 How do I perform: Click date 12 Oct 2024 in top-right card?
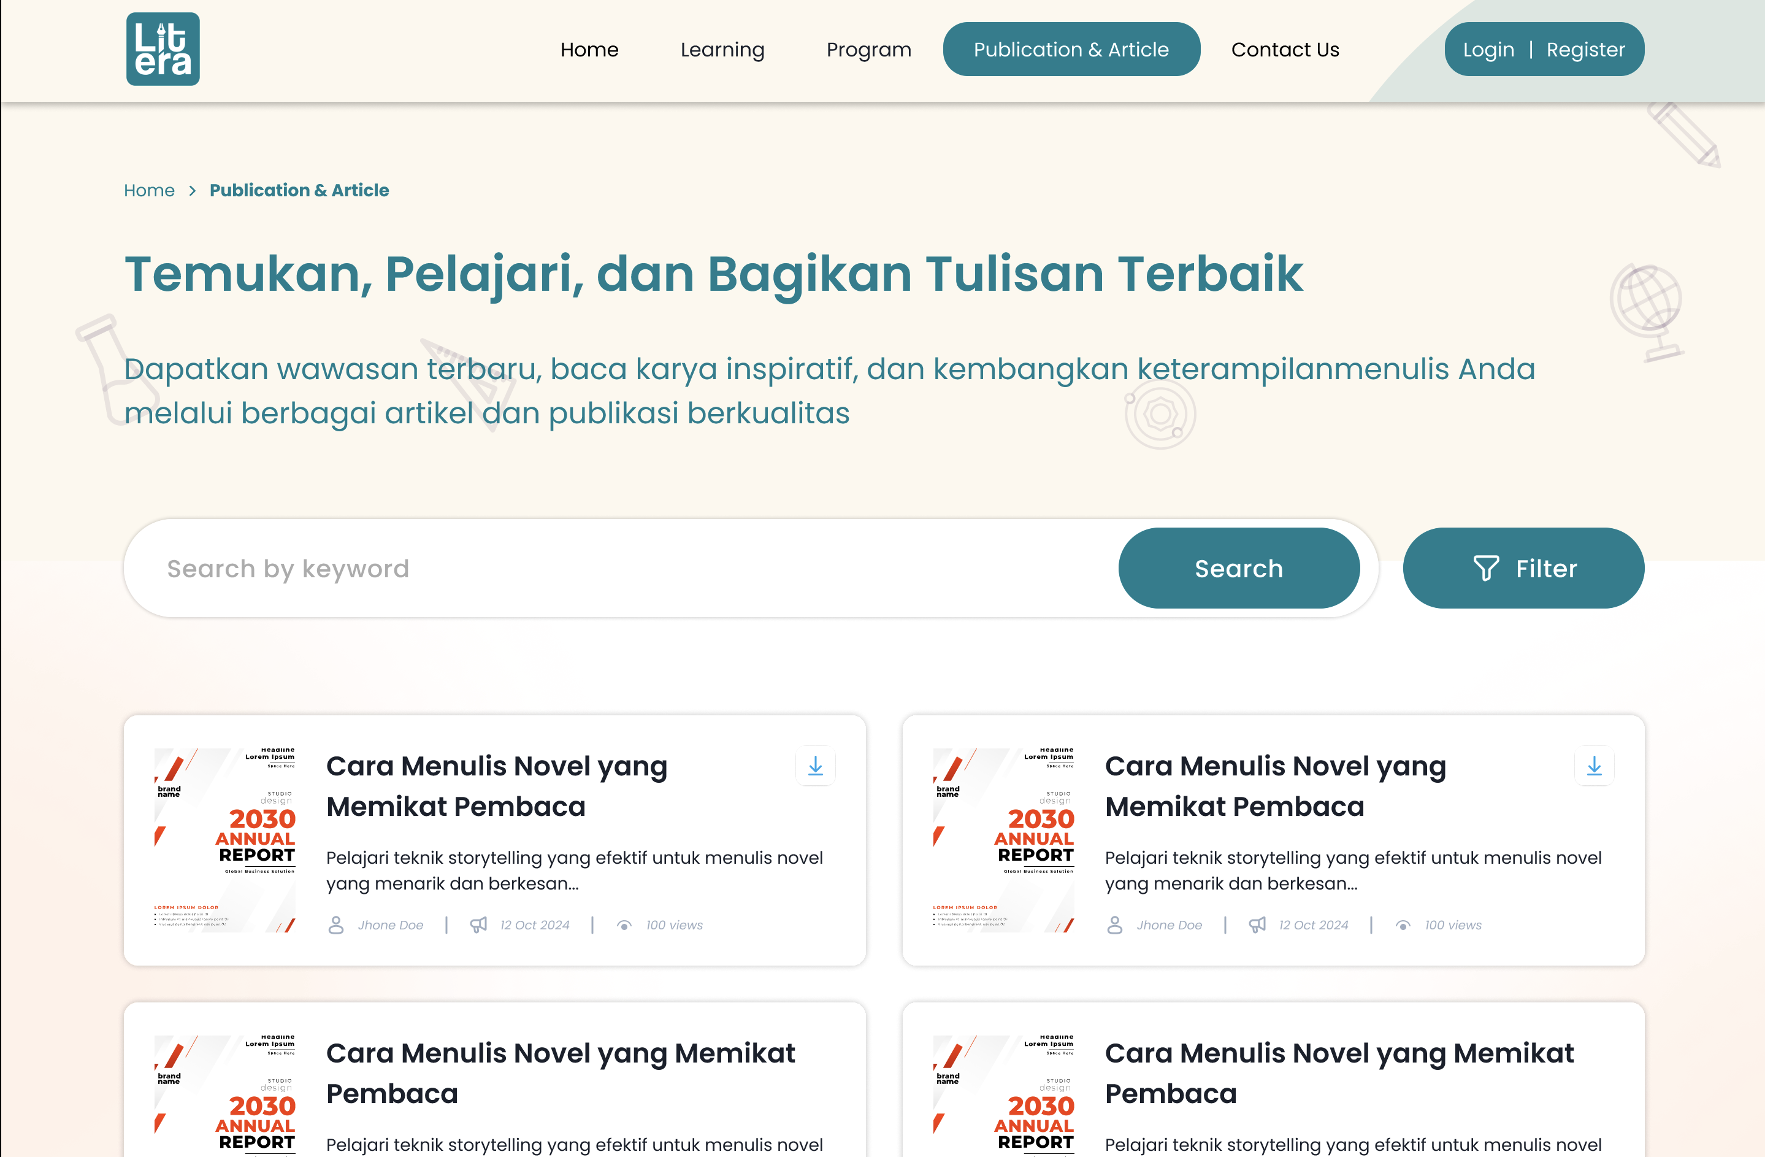pyautogui.click(x=1314, y=926)
